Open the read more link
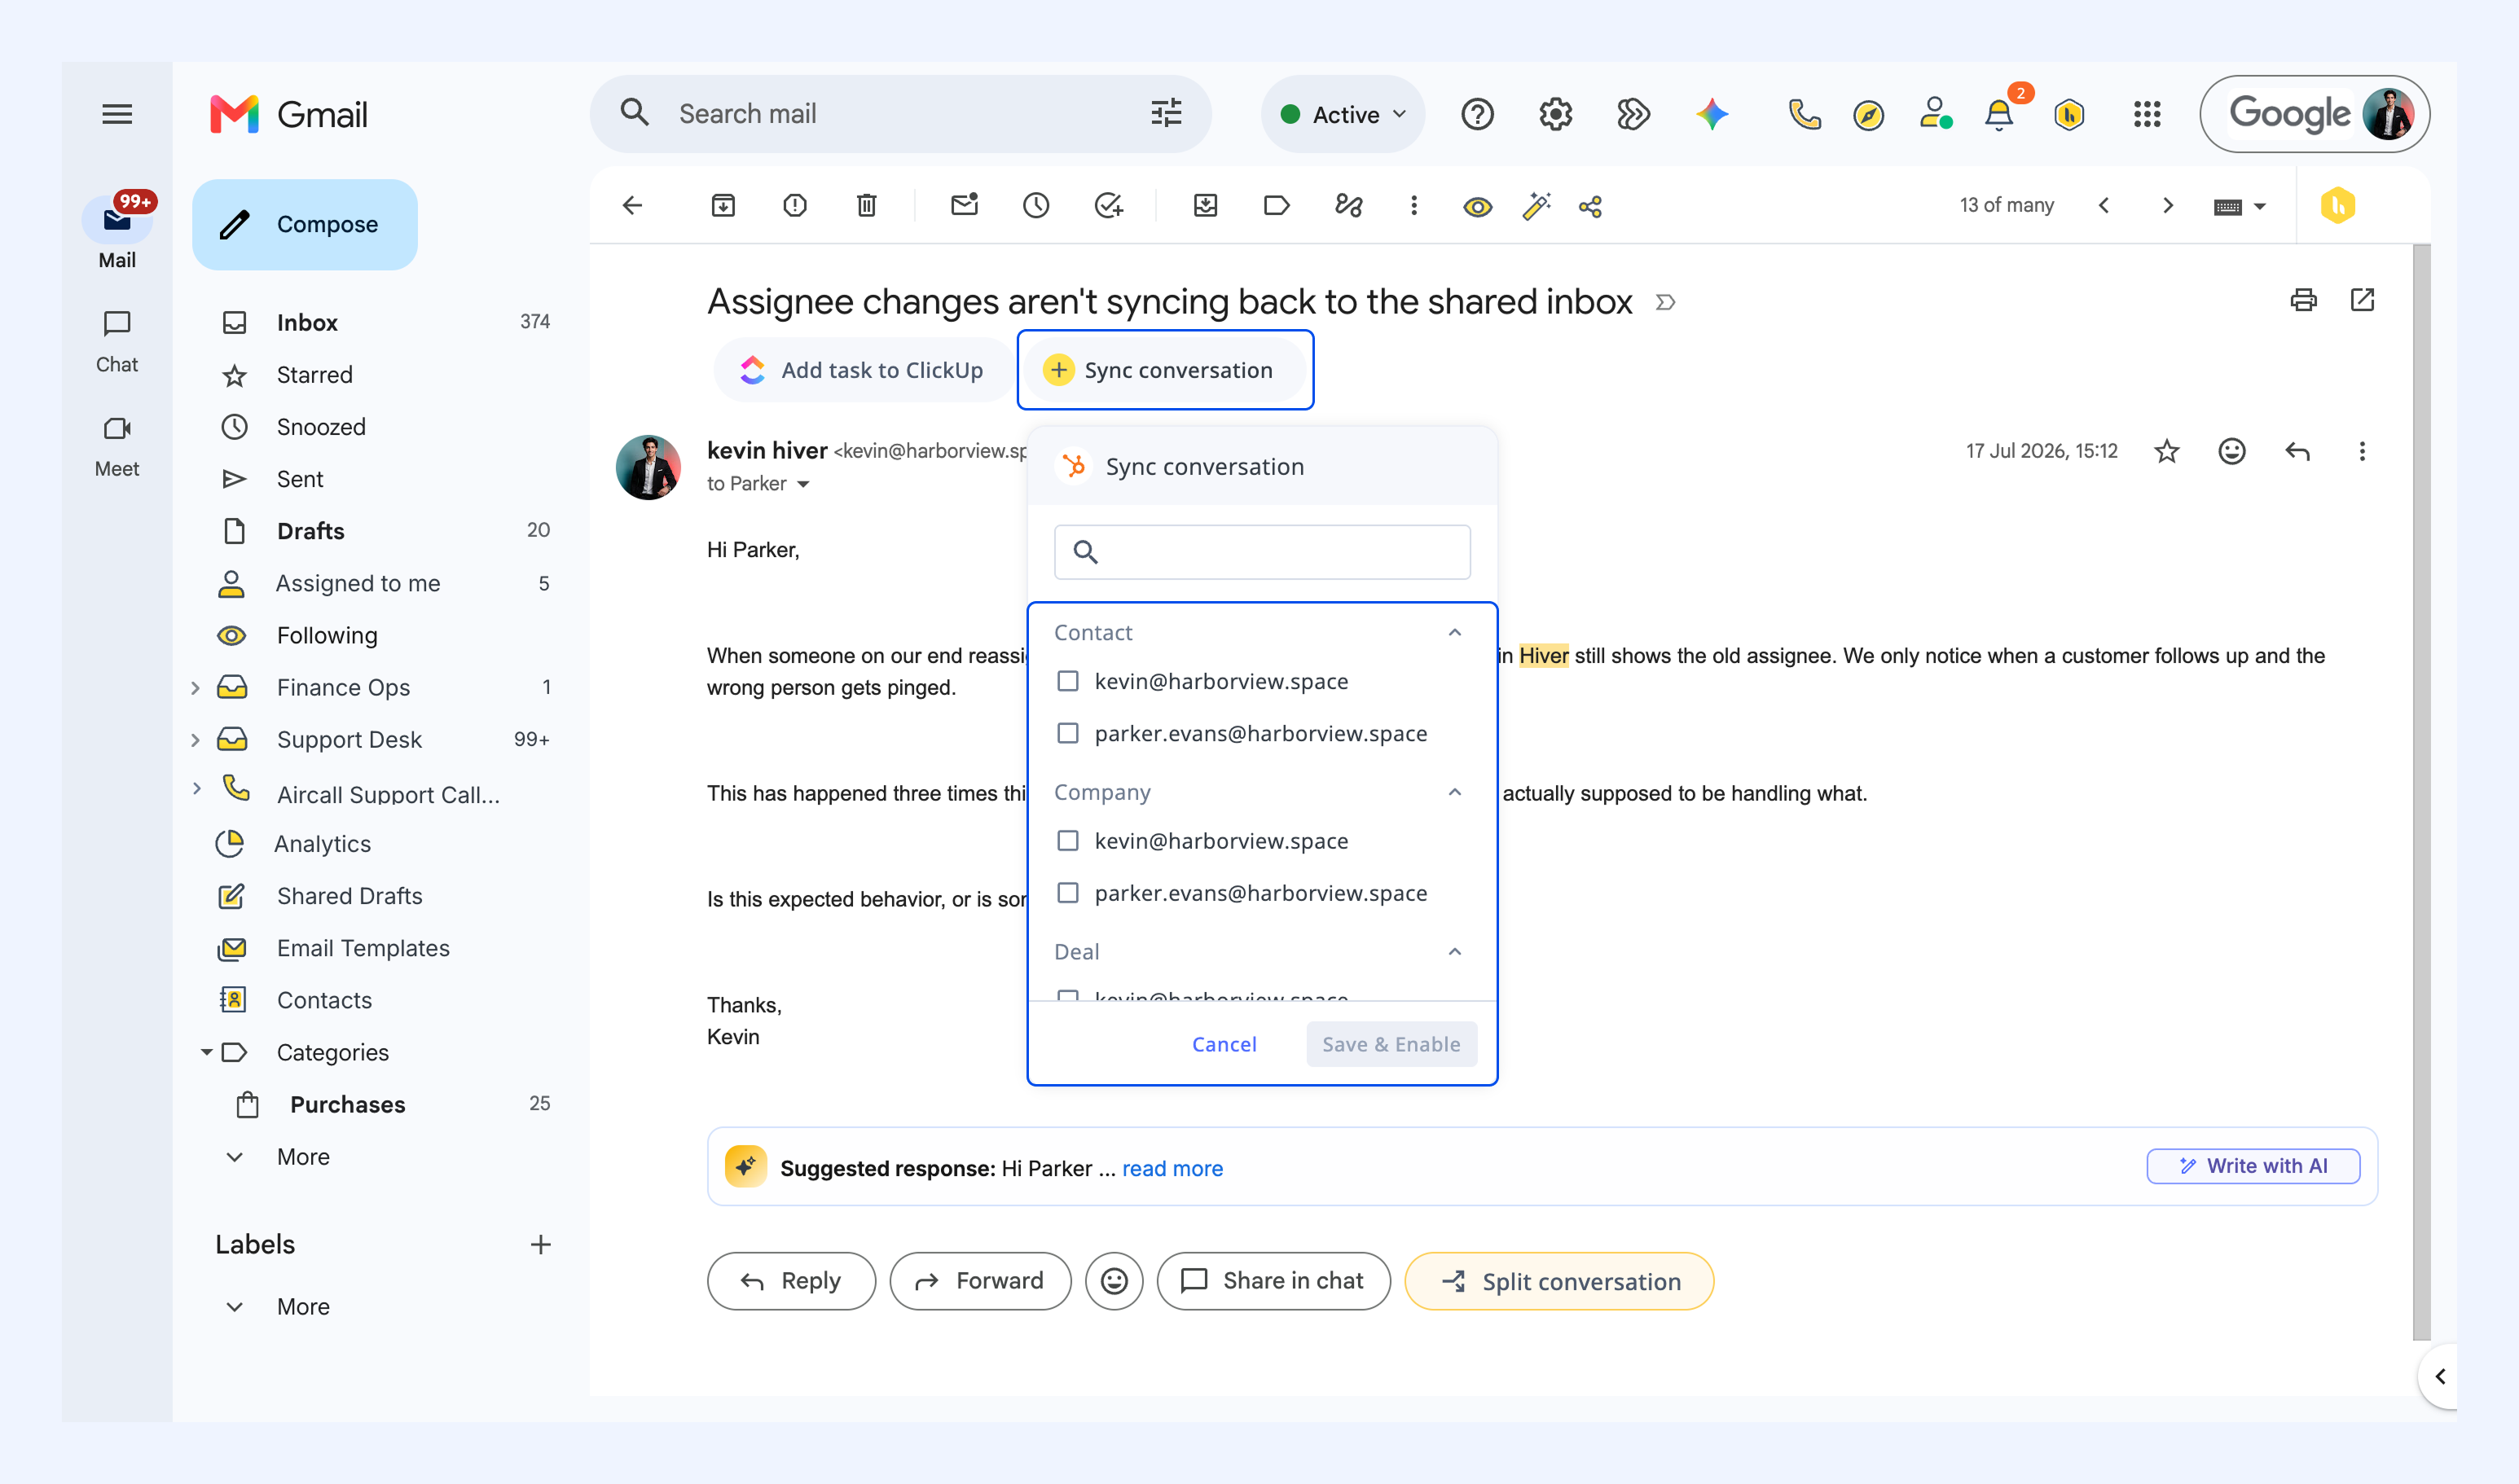2519x1484 pixels. coord(1172,1168)
